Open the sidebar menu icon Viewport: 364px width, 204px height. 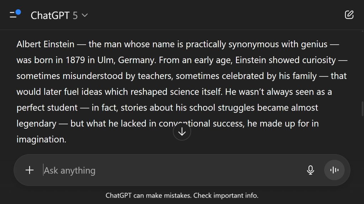pyautogui.click(x=14, y=15)
